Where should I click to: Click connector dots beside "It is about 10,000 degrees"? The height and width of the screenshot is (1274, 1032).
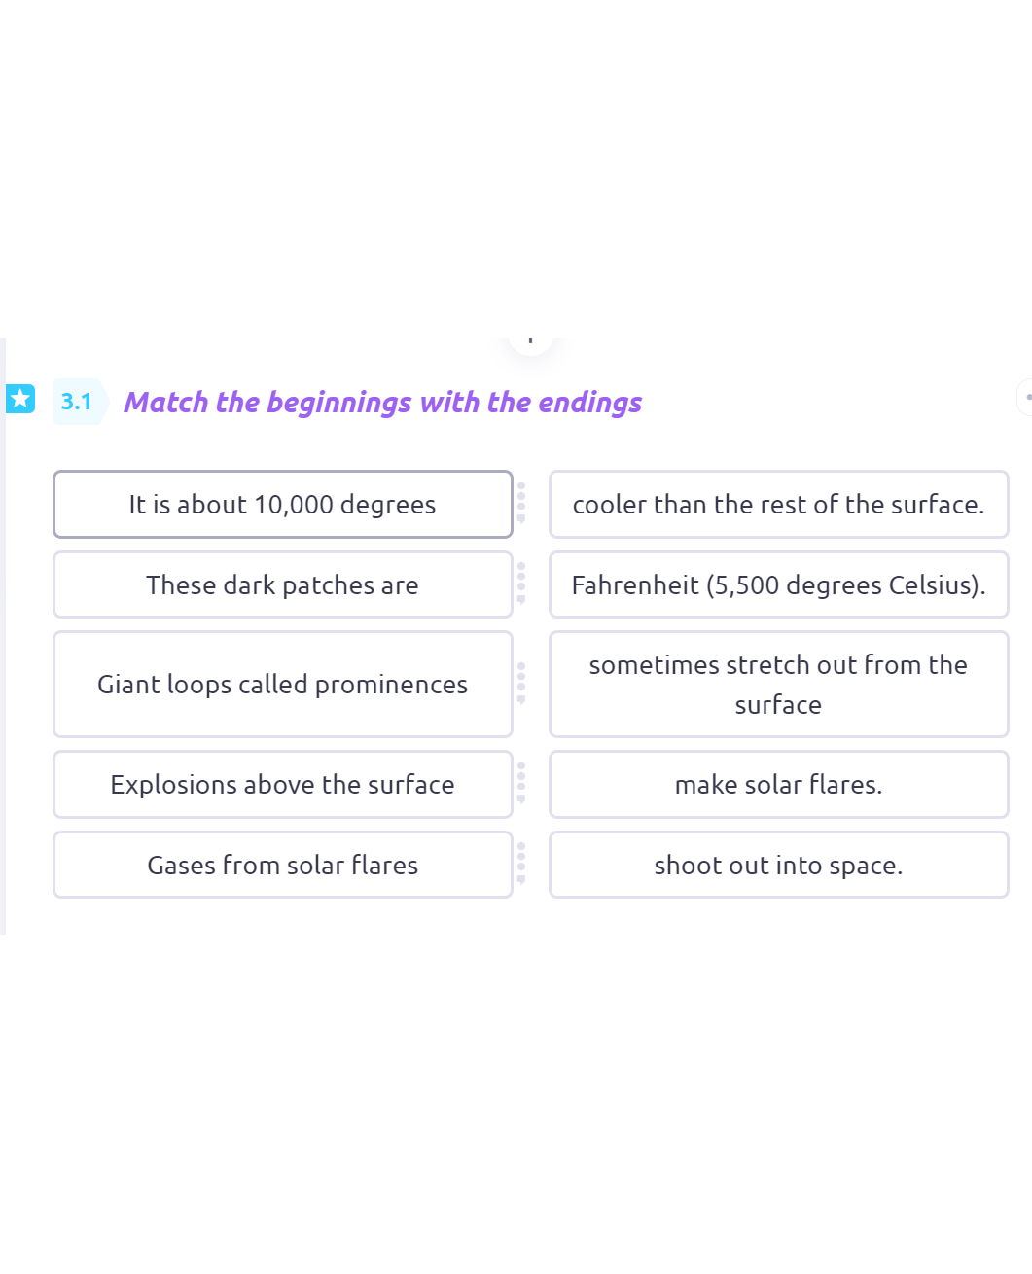tap(521, 503)
